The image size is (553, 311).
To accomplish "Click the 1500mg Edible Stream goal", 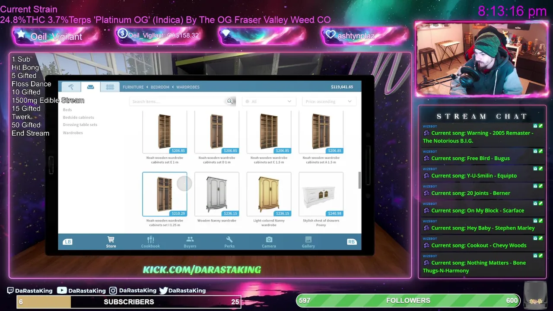I will (x=48, y=100).
